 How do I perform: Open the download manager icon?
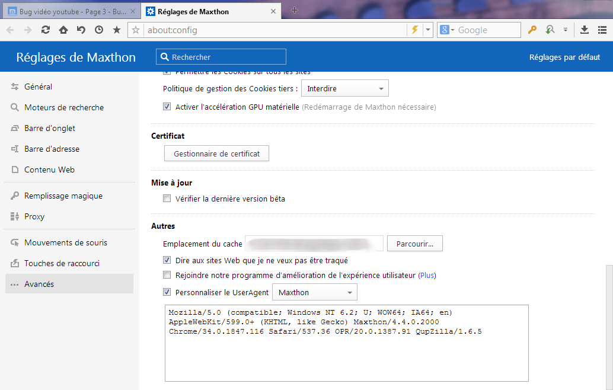click(x=585, y=30)
